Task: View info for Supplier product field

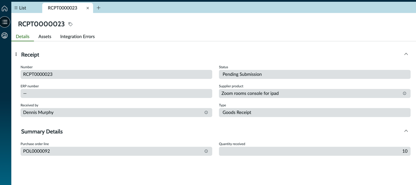Action: tap(404, 93)
